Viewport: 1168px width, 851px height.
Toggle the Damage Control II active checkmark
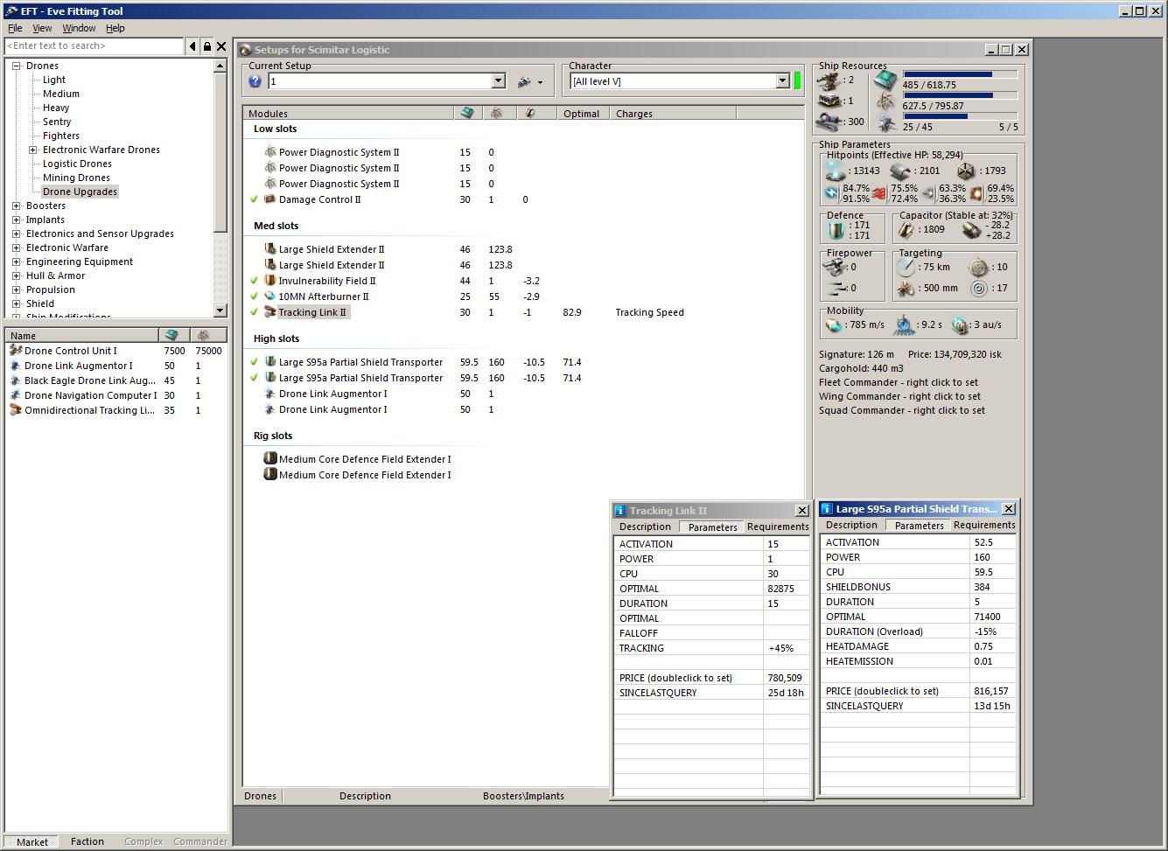pyautogui.click(x=255, y=199)
